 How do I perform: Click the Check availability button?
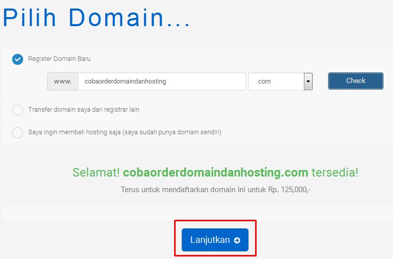click(356, 81)
